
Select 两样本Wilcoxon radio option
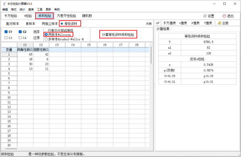46,35
